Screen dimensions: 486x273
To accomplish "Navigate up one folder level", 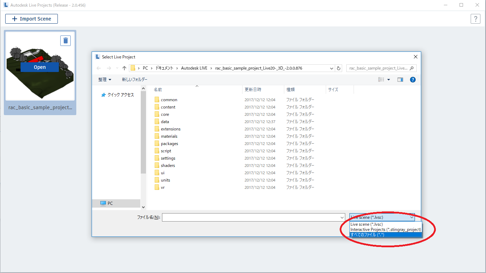I will [x=124, y=68].
